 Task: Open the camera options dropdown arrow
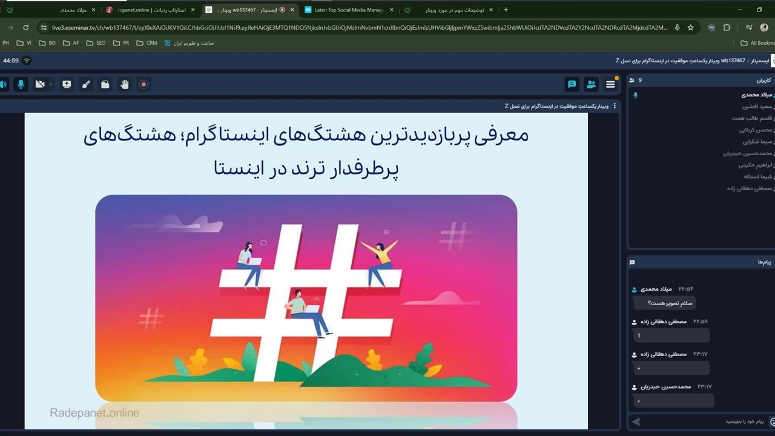coord(51,85)
